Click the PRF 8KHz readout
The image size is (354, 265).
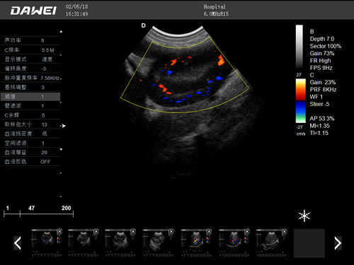pyautogui.click(x=323, y=90)
